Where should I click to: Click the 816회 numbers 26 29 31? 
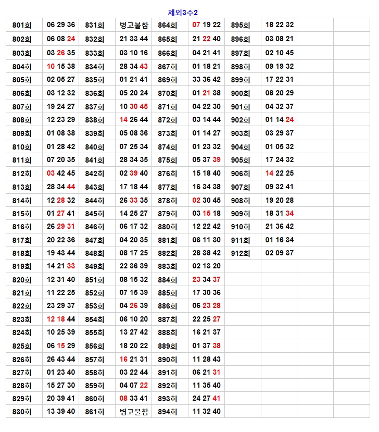pos(60,227)
